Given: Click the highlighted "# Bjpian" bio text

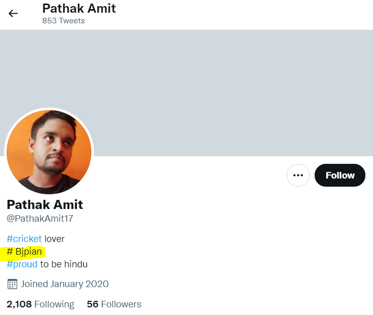Looking at the screenshot, I should click(24, 252).
